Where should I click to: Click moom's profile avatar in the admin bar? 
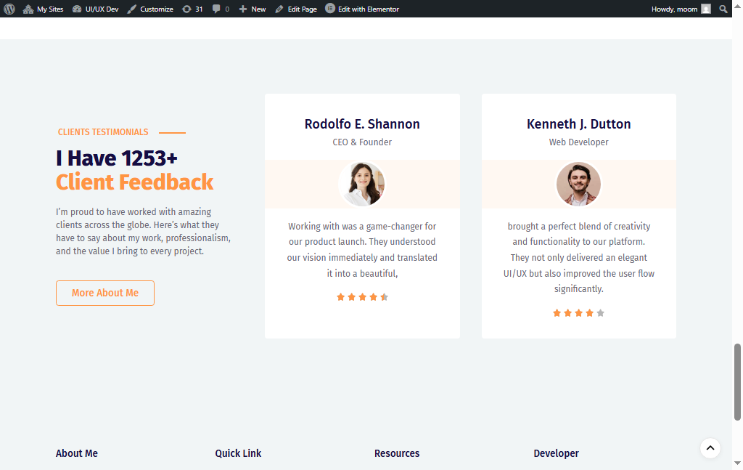705,9
